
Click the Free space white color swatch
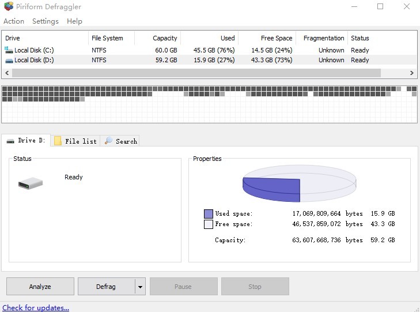point(208,224)
